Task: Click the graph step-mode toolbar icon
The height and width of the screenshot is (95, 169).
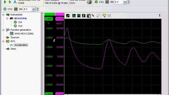Action: 68,16
